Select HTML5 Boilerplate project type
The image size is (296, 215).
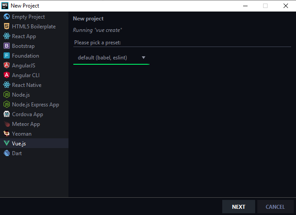tap(34, 26)
